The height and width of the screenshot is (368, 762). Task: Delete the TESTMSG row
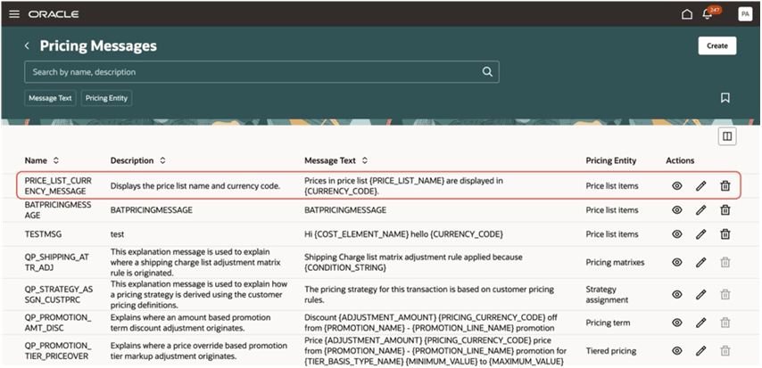pyautogui.click(x=725, y=234)
